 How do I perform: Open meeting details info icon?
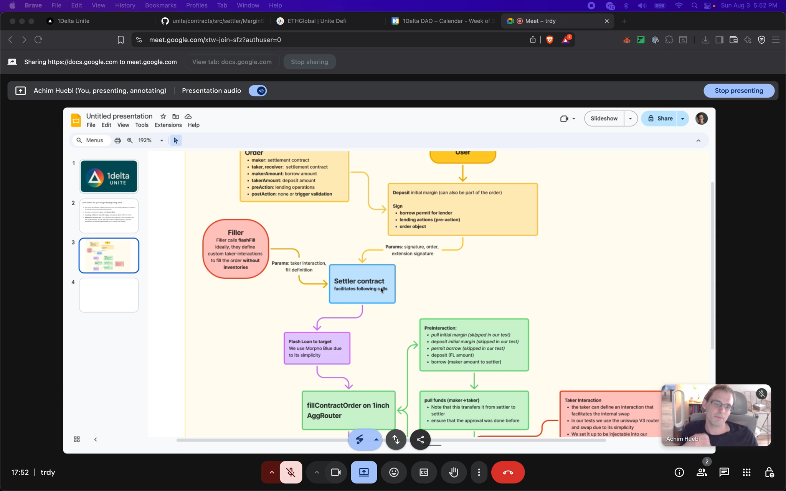[679, 472]
